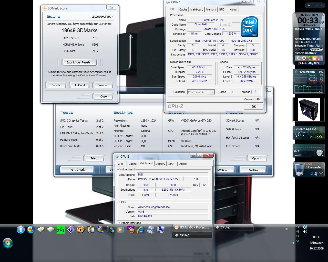
Task: Click OK in CPU-Z window
Action: [x=254, y=107]
